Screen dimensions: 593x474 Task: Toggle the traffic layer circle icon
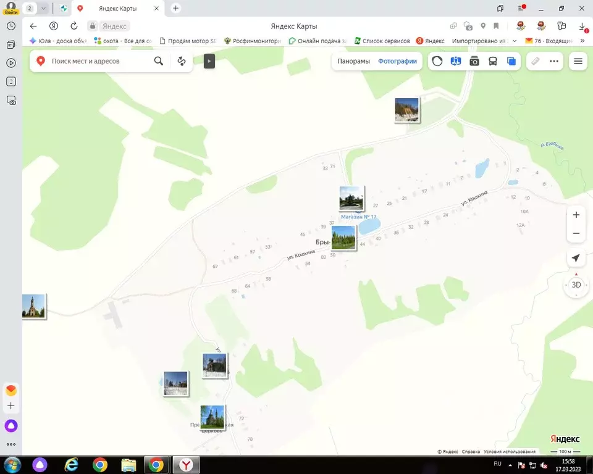click(437, 61)
